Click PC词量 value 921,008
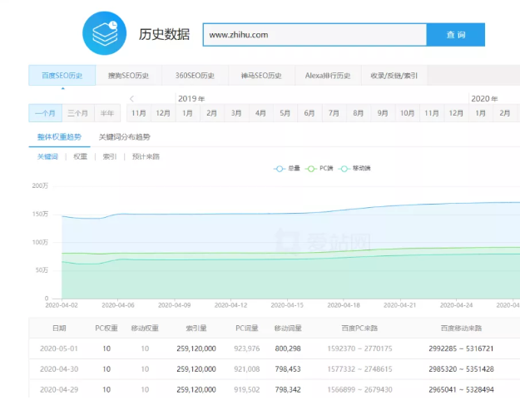This screenshot has width=520, height=400. [247, 369]
